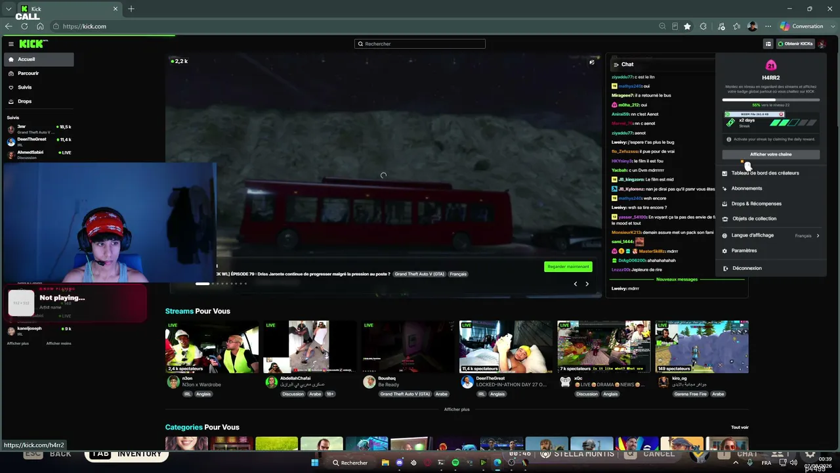Reload the Kick page
Image resolution: width=840 pixels, height=473 pixels.
click(24, 26)
